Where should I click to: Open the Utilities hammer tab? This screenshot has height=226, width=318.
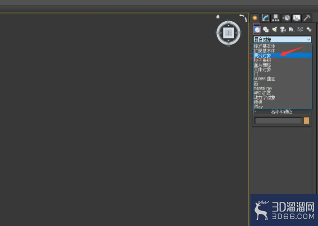[x=307, y=18]
